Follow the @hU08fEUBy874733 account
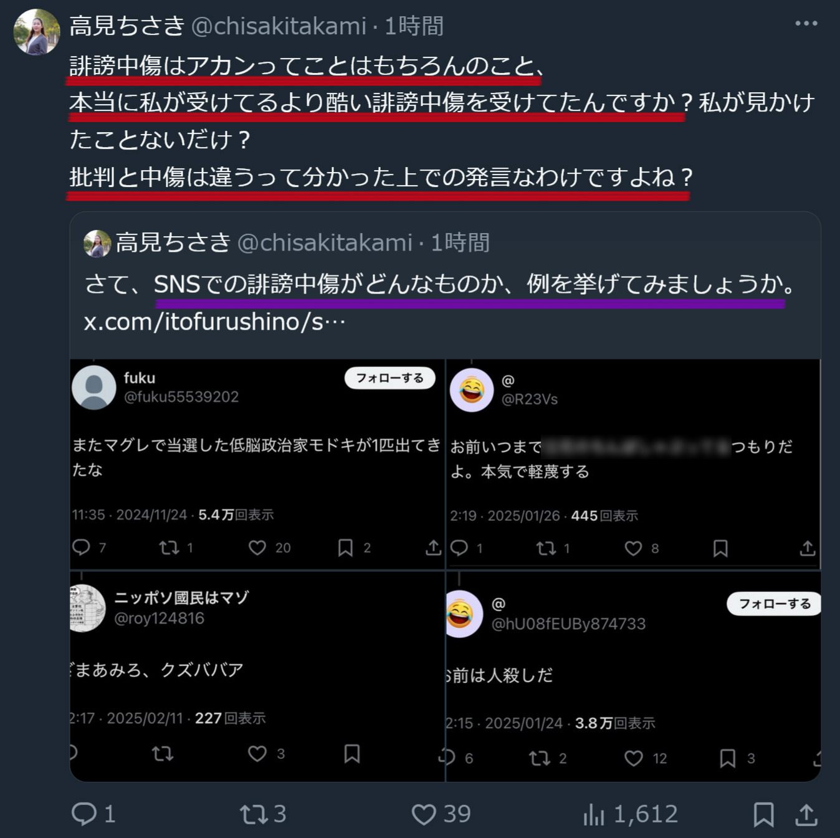 (x=774, y=604)
